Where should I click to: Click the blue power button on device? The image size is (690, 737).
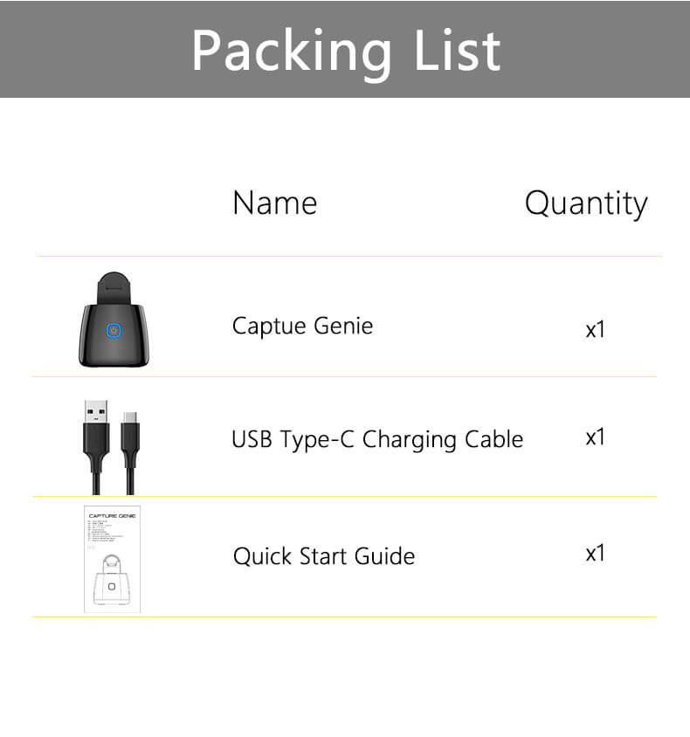(114, 330)
